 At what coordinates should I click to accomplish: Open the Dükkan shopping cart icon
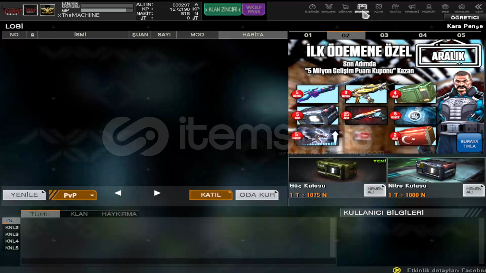pyautogui.click(x=345, y=8)
